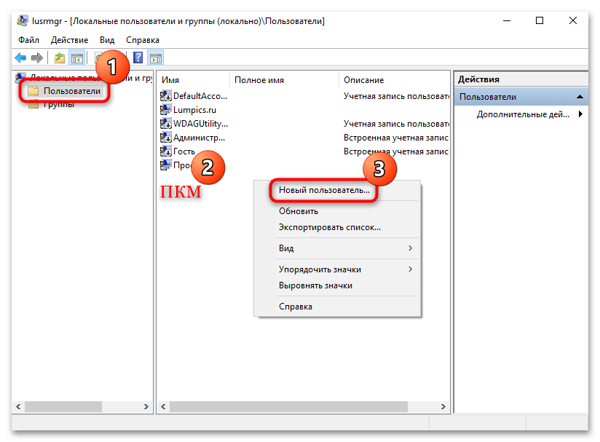Select the Администр... user name

coord(199,138)
